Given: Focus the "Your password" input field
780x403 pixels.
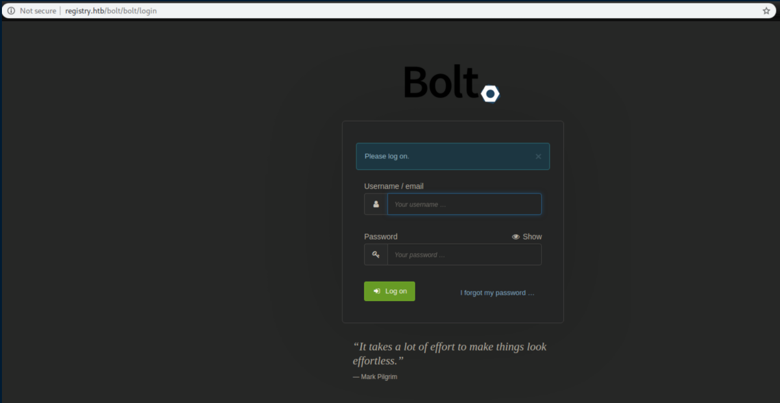Looking at the screenshot, I should click(x=464, y=255).
